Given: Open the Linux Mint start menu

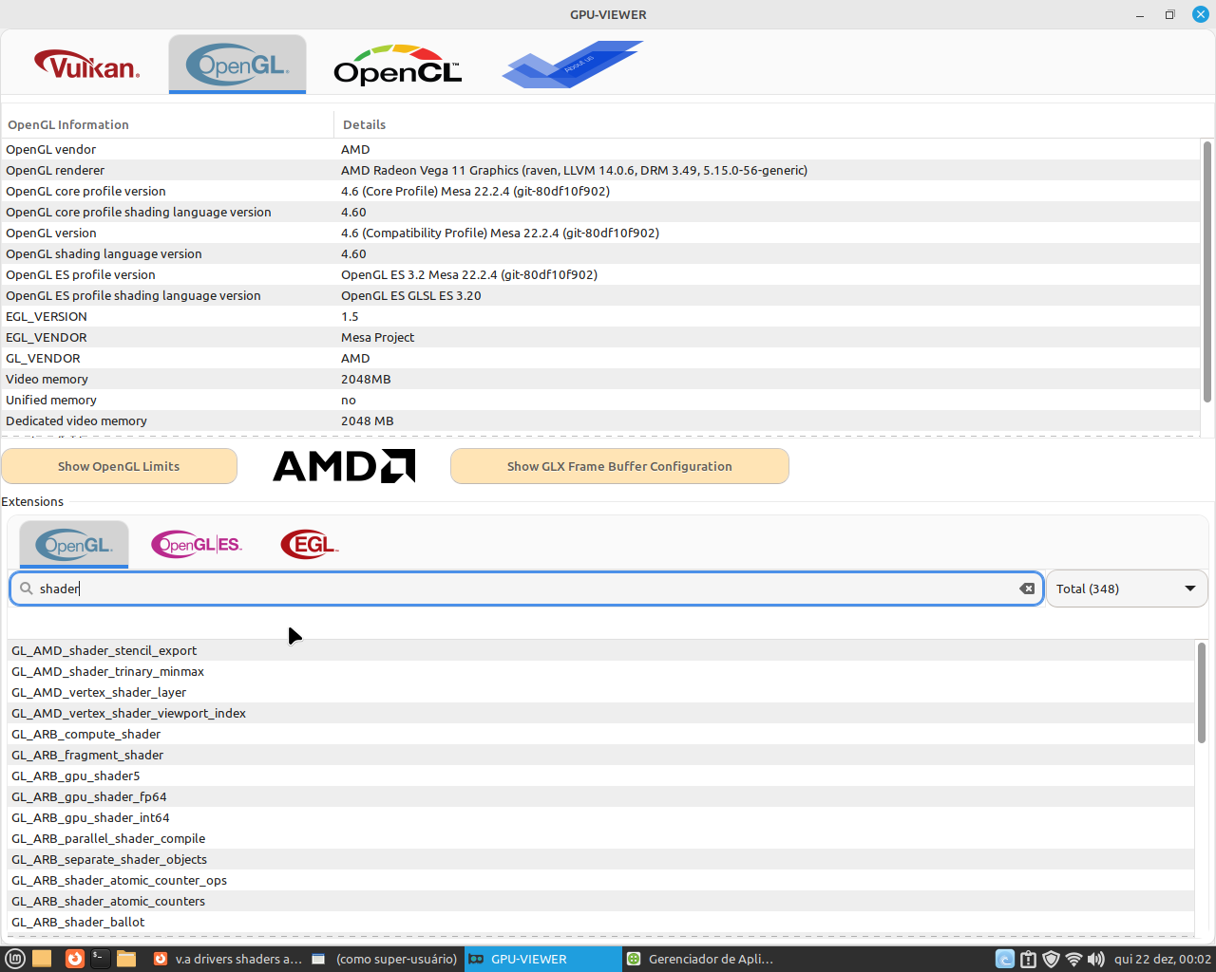Looking at the screenshot, I should coord(14,959).
